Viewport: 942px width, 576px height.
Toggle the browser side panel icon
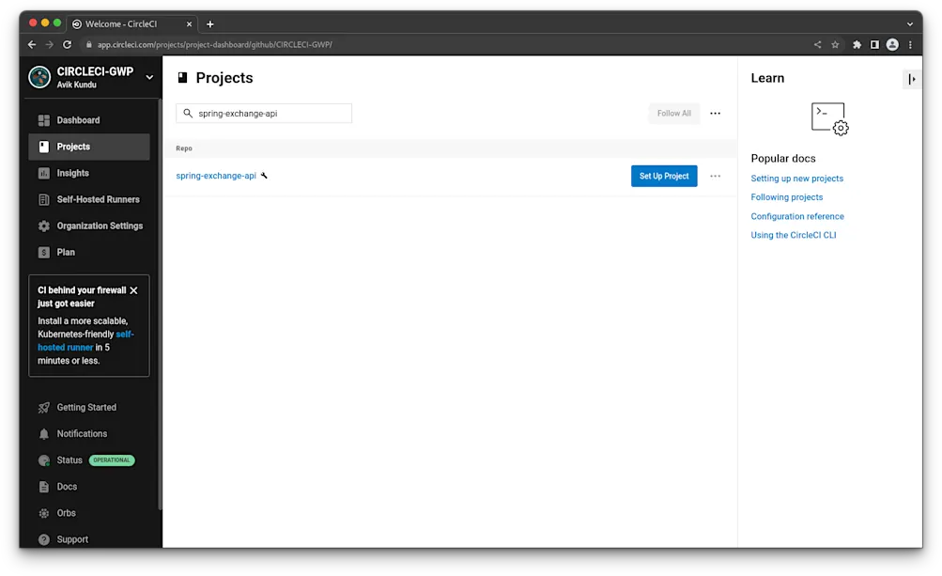(x=874, y=44)
